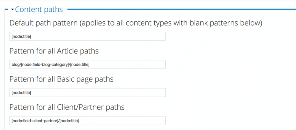Image resolution: width=296 pixels, height=130 pixels.
Task: Click the [node:field-client-partner] token text
Action: pyautogui.click(x=35, y=121)
